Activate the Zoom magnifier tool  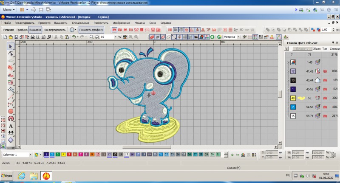[x=92, y=37]
